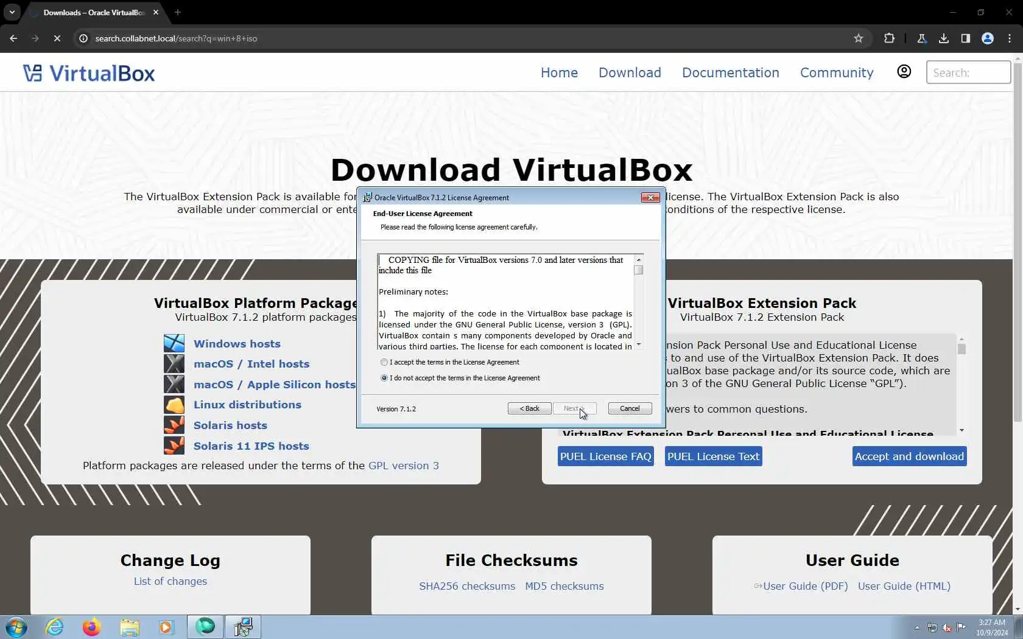Bookmark this page with the star icon
This screenshot has width=1023, height=639.
[859, 38]
